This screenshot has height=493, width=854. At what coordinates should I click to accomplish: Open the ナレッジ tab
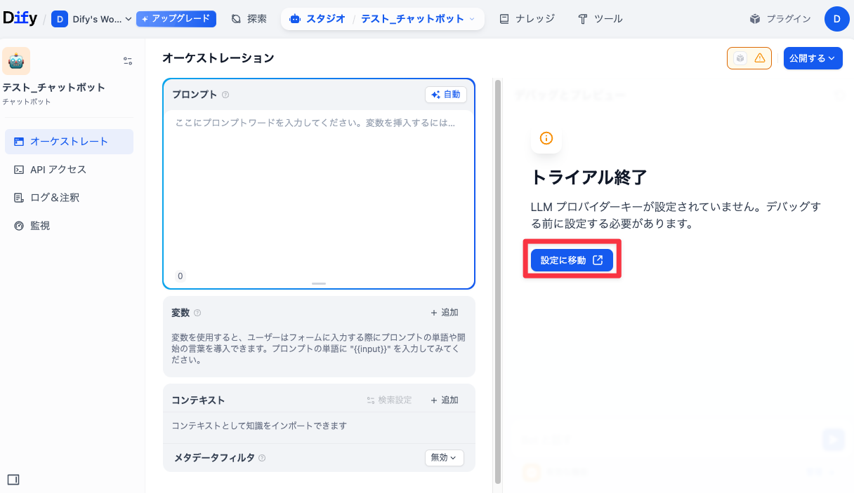(x=527, y=19)
